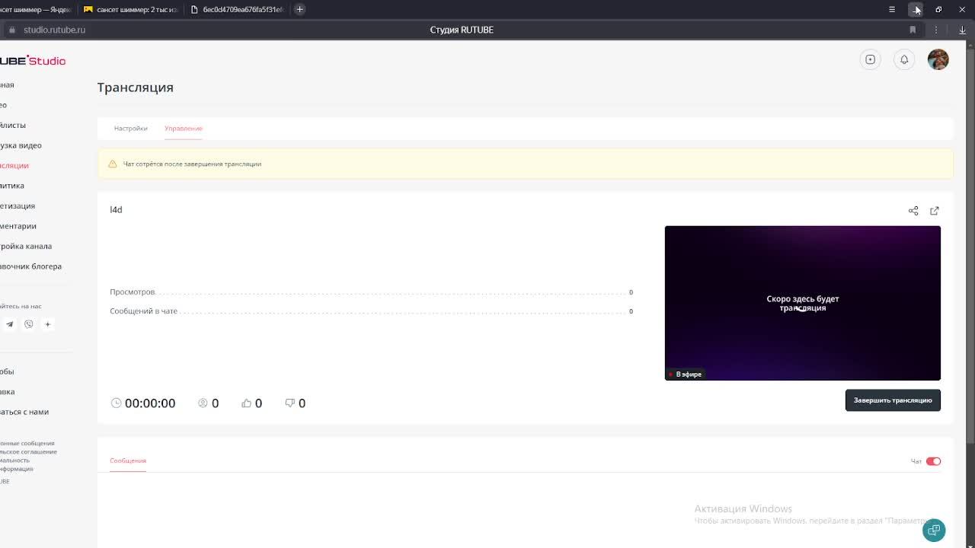The width and height of the screenshot is (975, 548).
Task: Click the stream preview player
Action: (802, 303)
